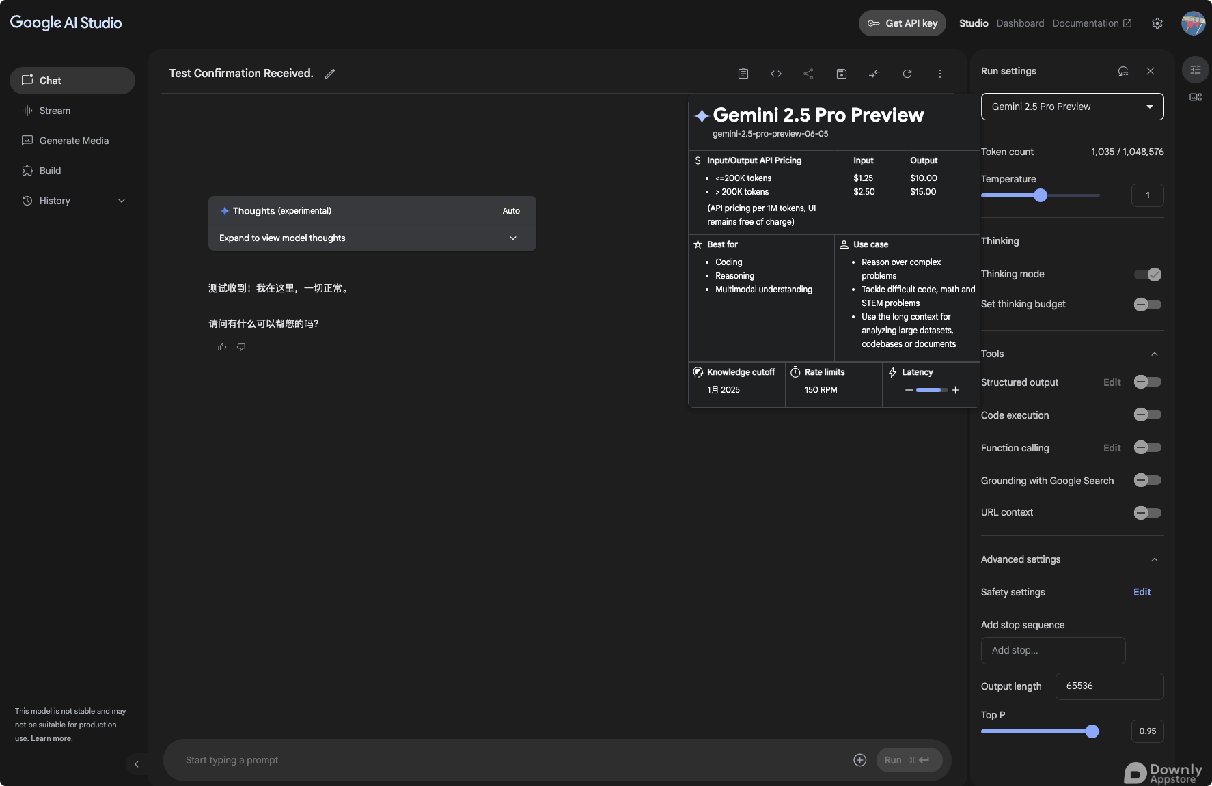
Task: Click the compare mode arrows icon
Action: pos(874,74)
